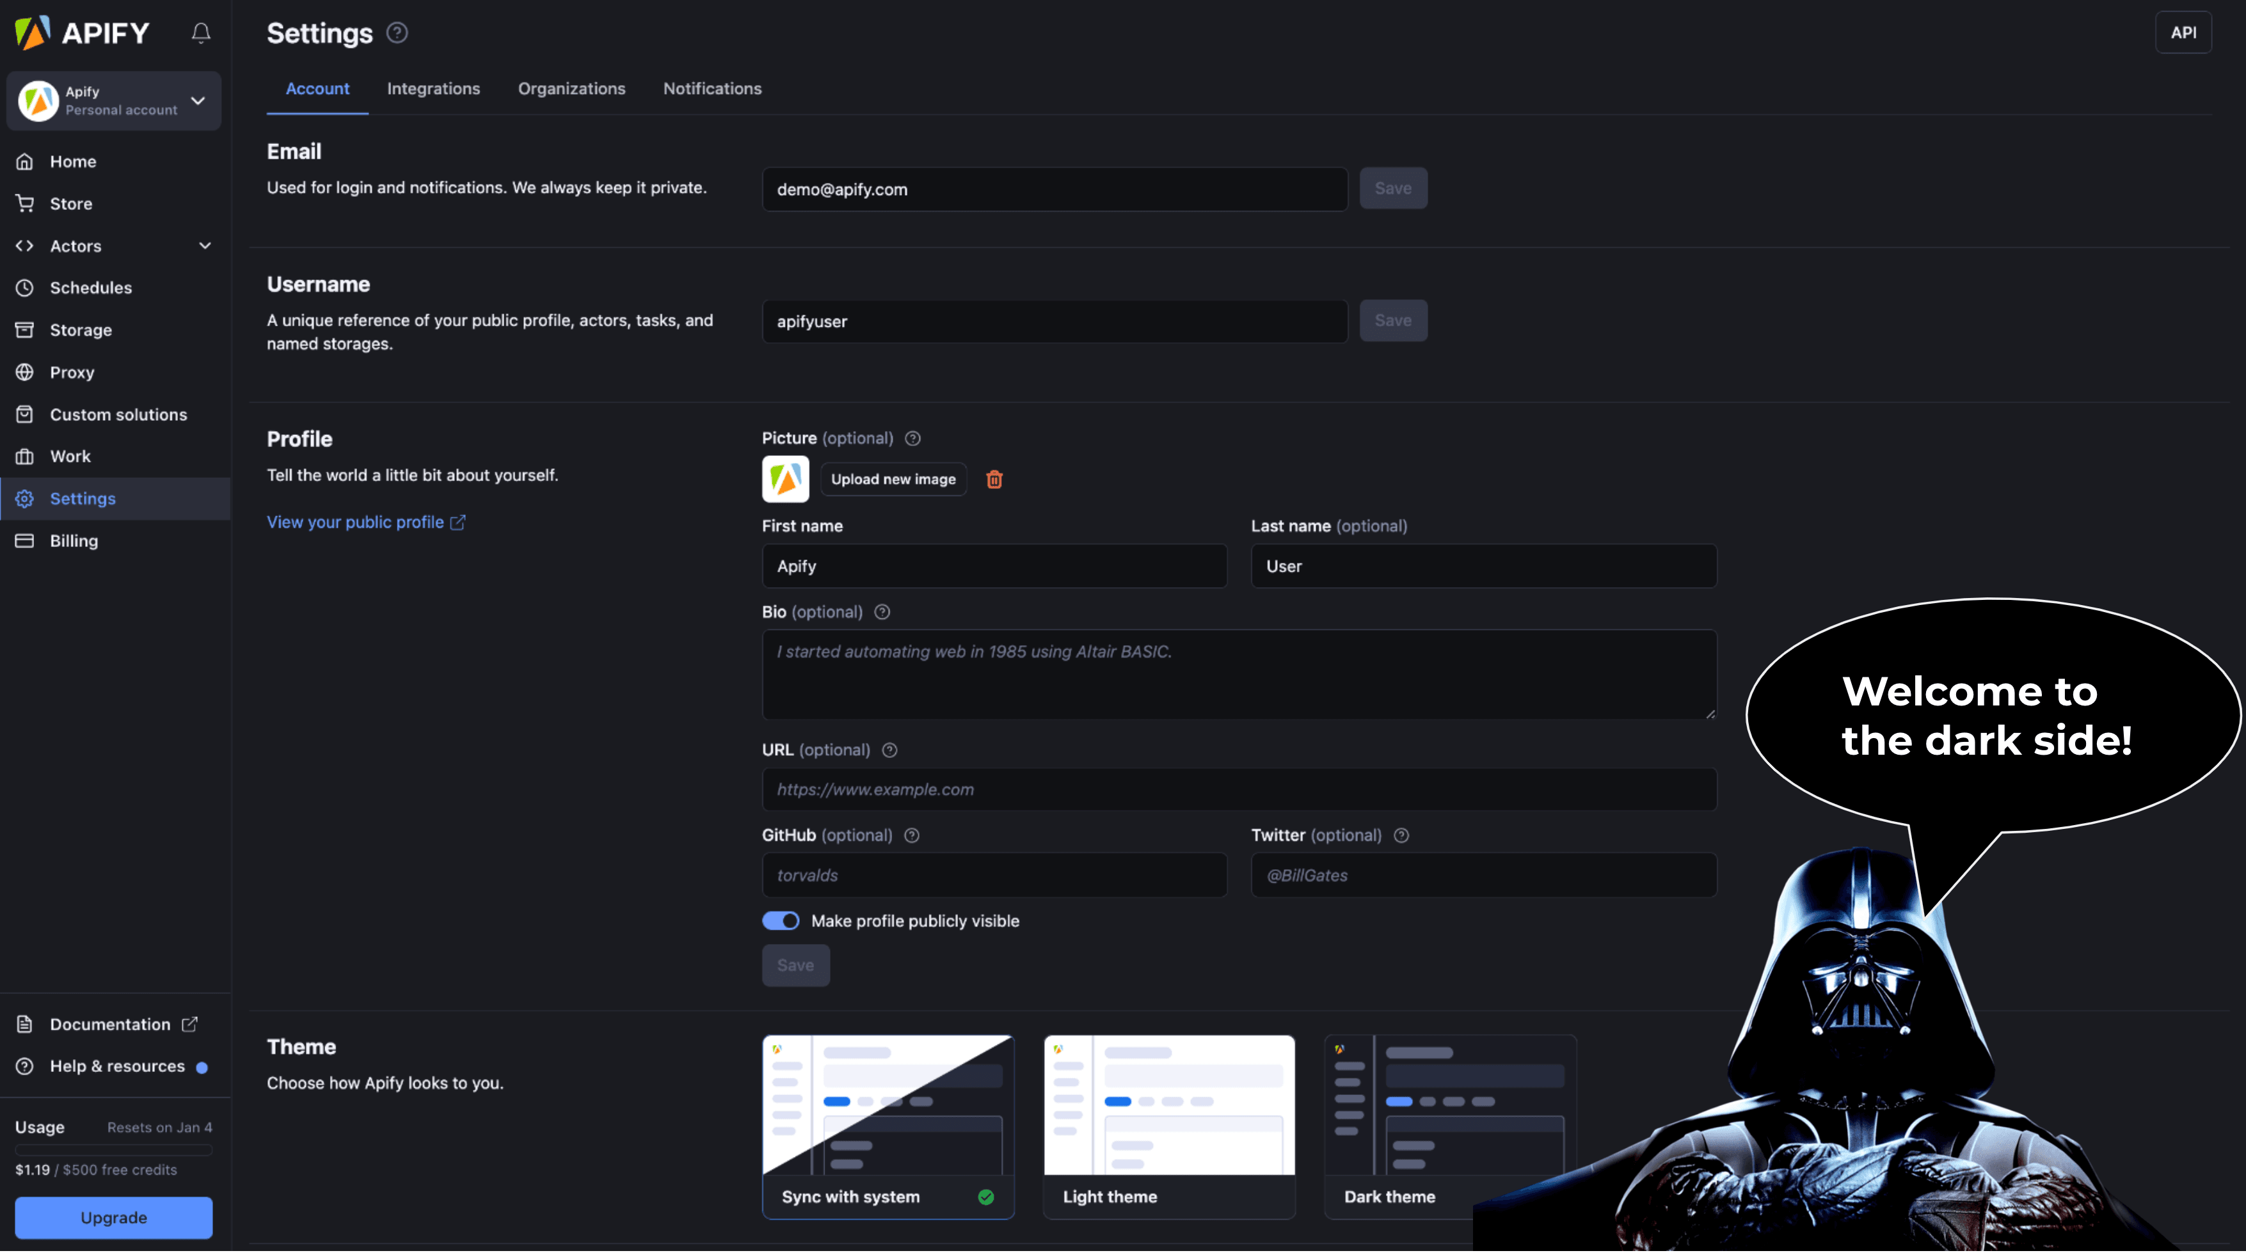Image resolution: width=2246 pixels, height=1260 pixels.
Task: Select the Light theme option
Action: [x=1168, y=1126]
